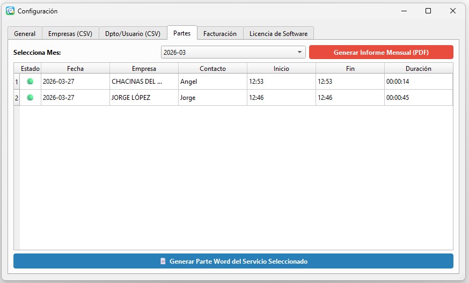Minimize the Configuración window
469x283 pixels.
404,11
